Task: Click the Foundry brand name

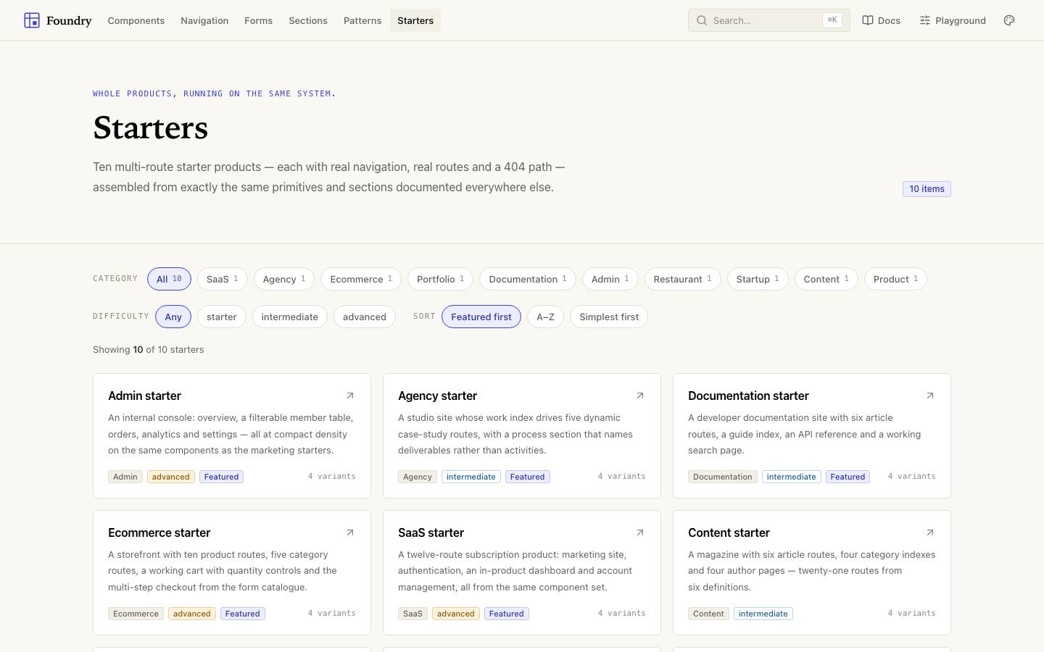Action: [69, 20]
